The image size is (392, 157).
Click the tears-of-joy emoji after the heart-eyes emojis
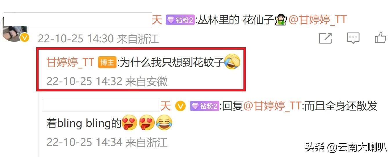[164, 123]
